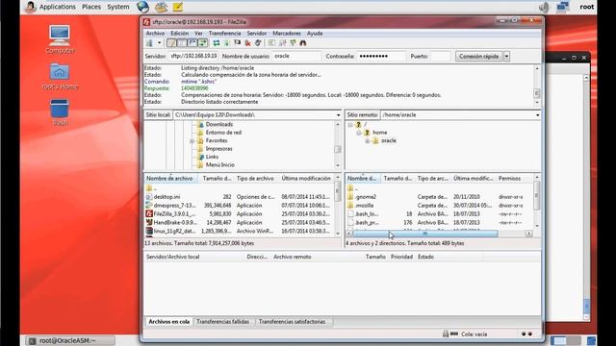Screen dimensions: 616x346
Task: Expand the oracle folder in remote tree
Action: click(x=368, y=141)
